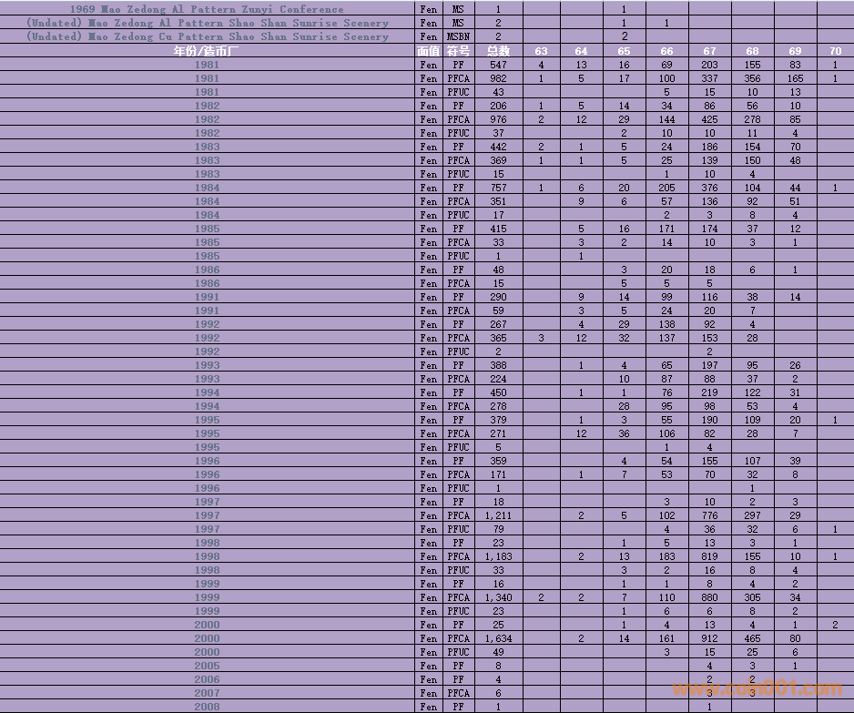Select the 1,340 total cell for 1999
This screenshot has width=854, height=713.
pos(498,597)
